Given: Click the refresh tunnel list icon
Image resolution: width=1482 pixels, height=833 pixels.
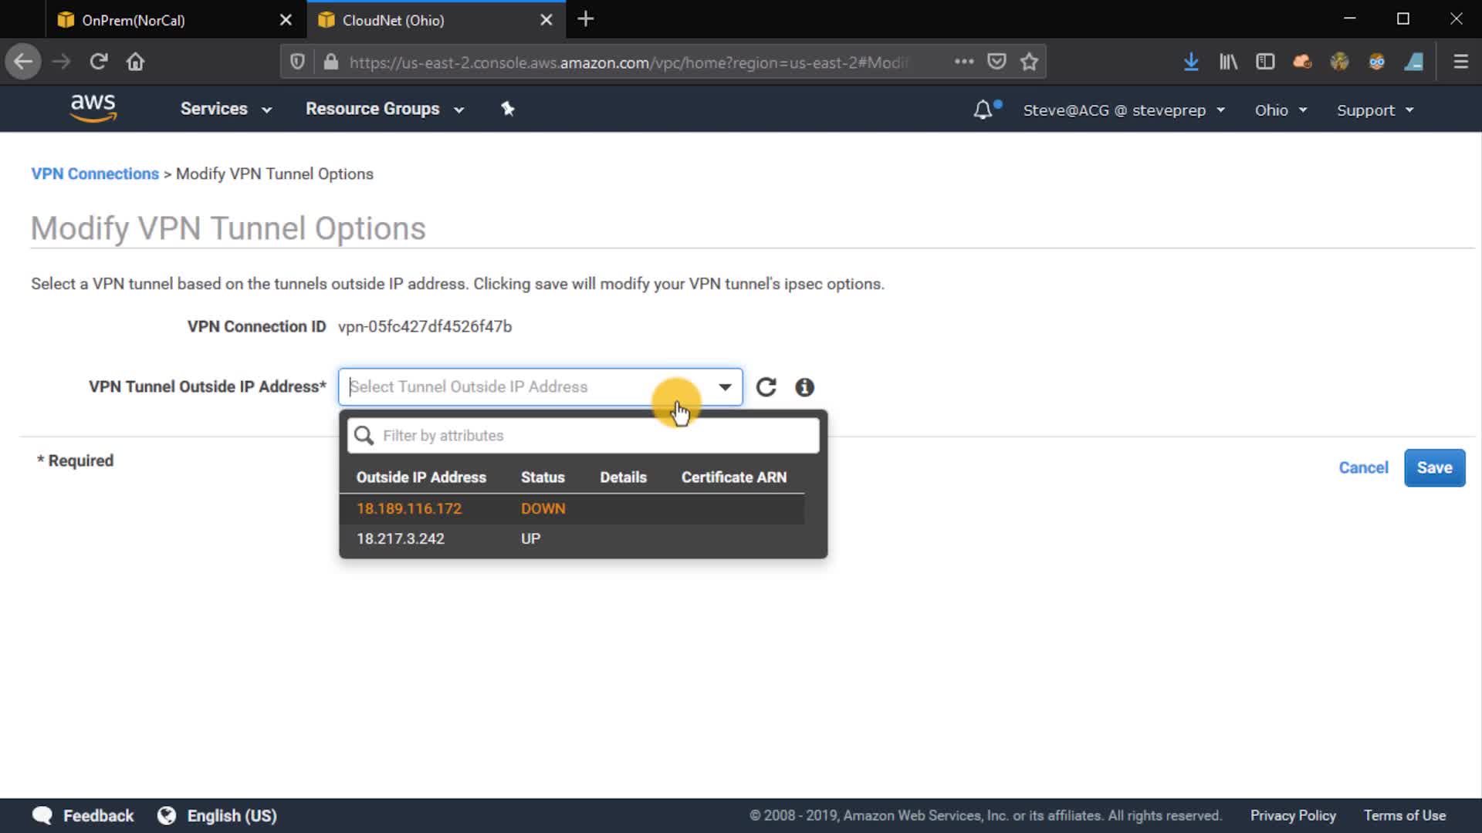Looking at the screenshot, I should pos(766,387).
